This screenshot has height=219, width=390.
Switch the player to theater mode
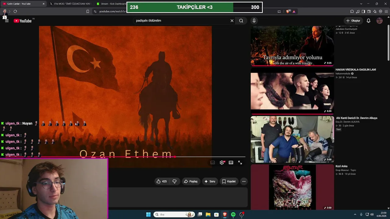tap(231, 162)
